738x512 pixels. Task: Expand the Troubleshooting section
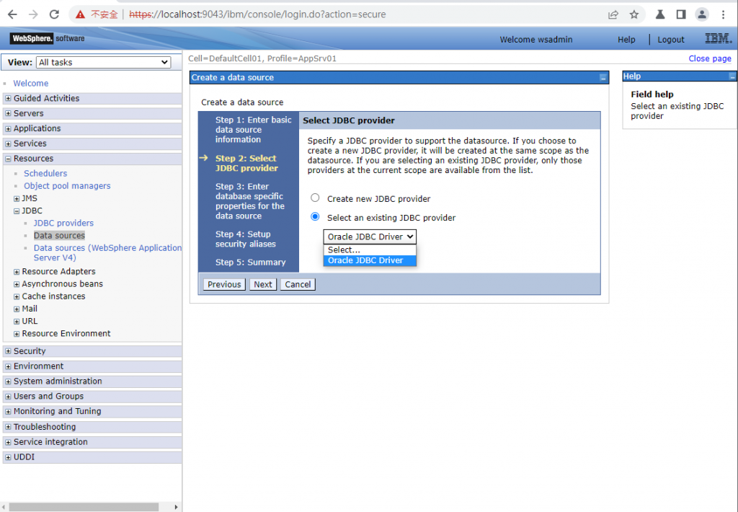pos(8,427)
